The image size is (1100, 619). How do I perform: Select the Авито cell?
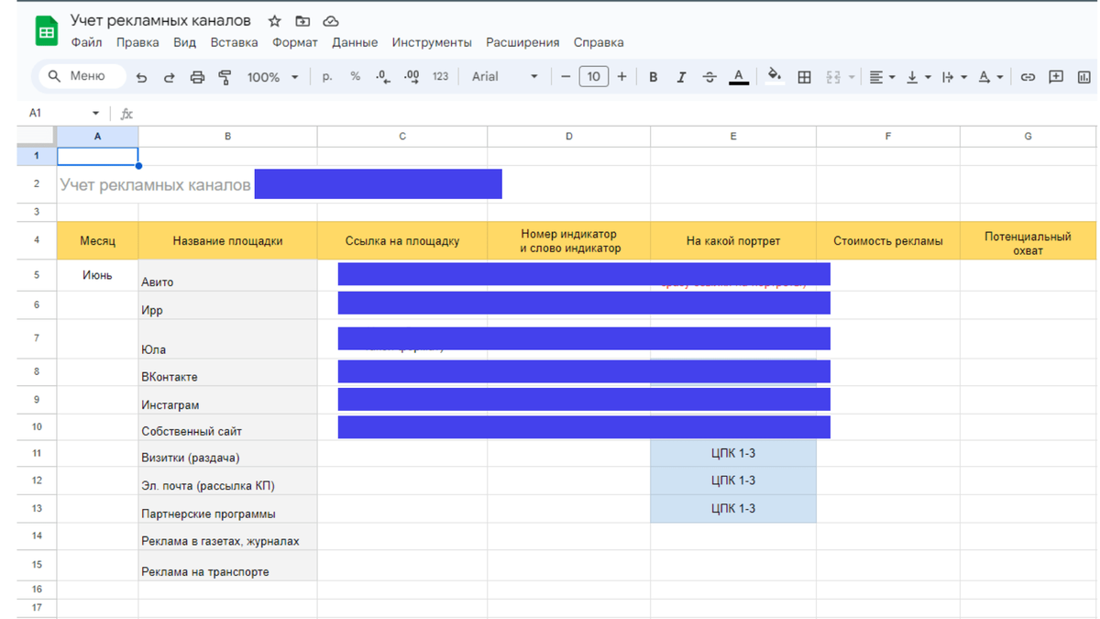227,275
